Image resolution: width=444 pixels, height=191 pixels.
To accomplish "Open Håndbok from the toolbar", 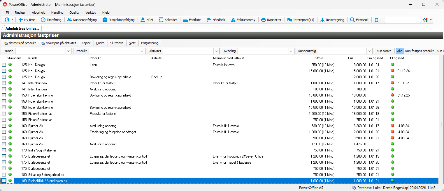I will [x=209, y=20].
